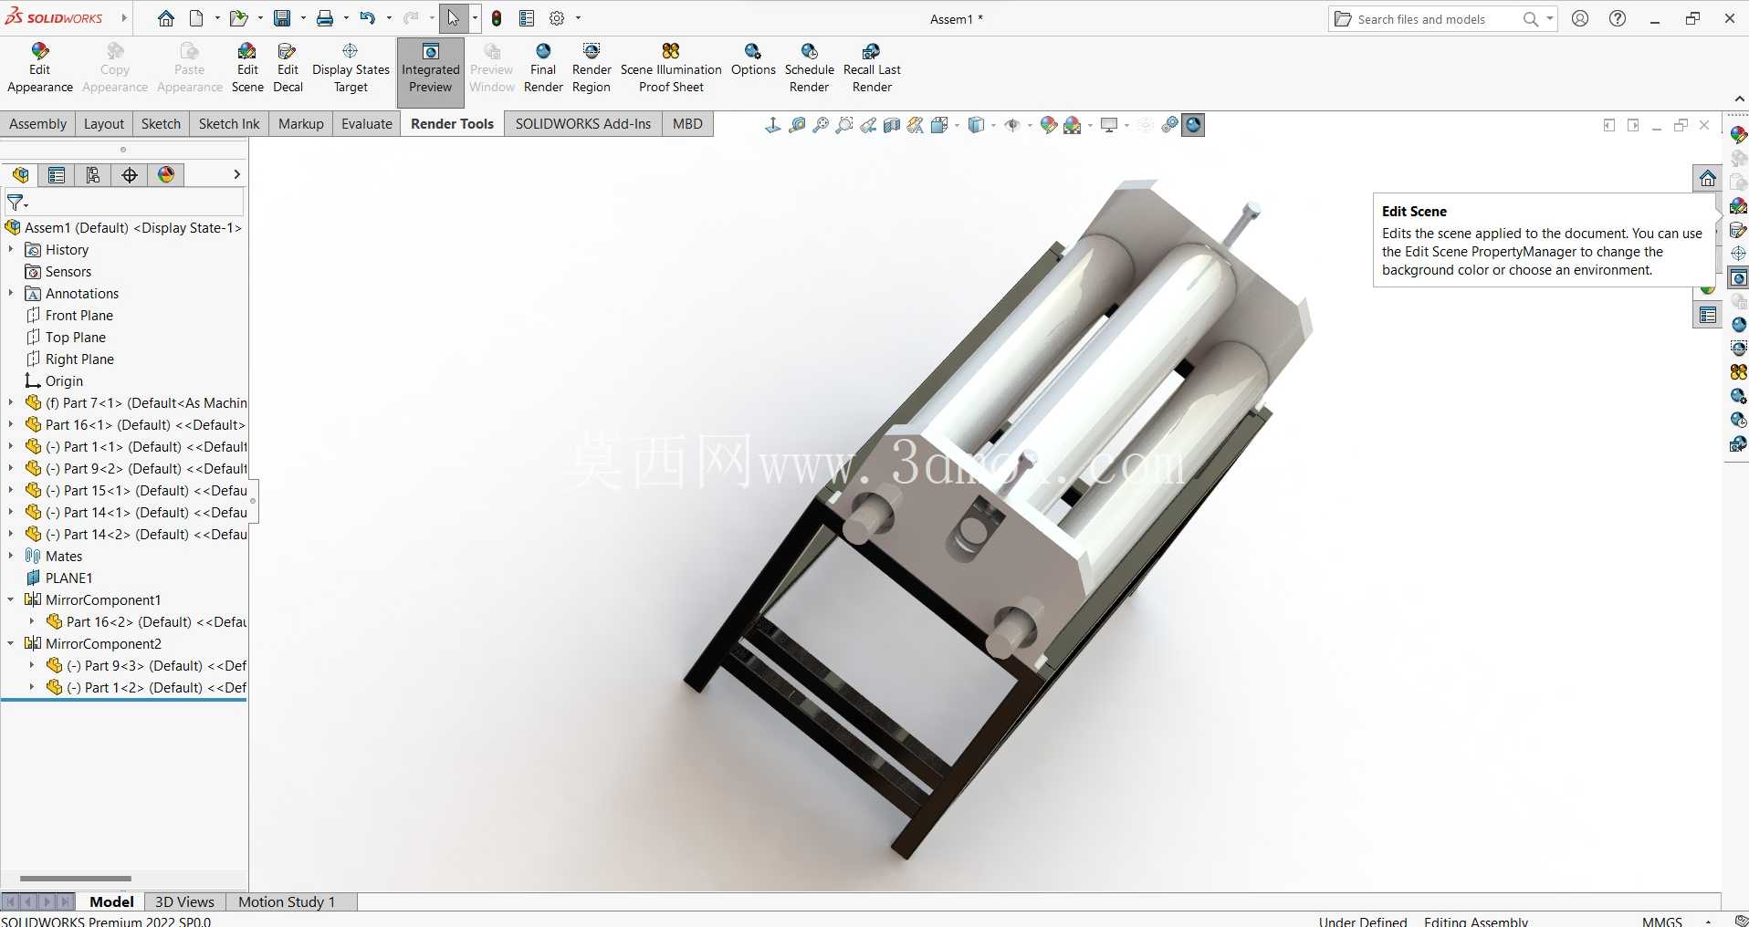The image size is (1749, 927).
Task: Switch to the Markup tab
Action: tap(300, 124)
